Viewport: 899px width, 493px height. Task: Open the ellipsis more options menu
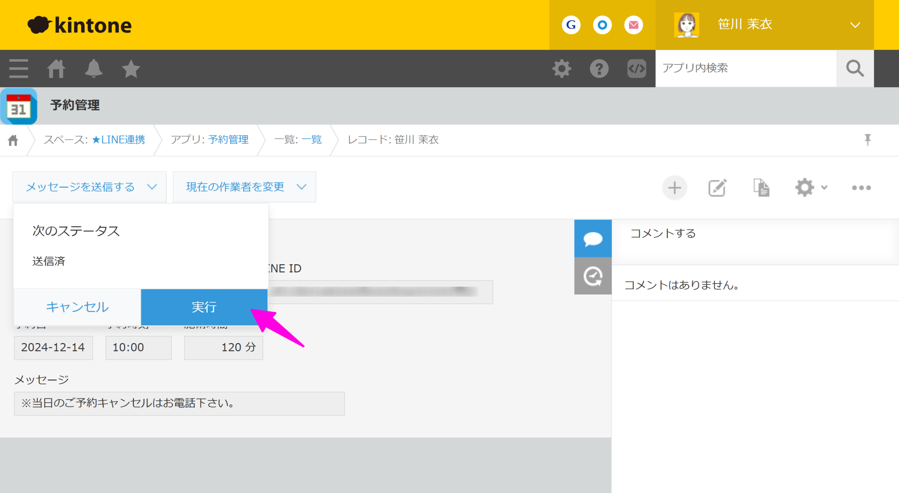click(x=860, y=188)
